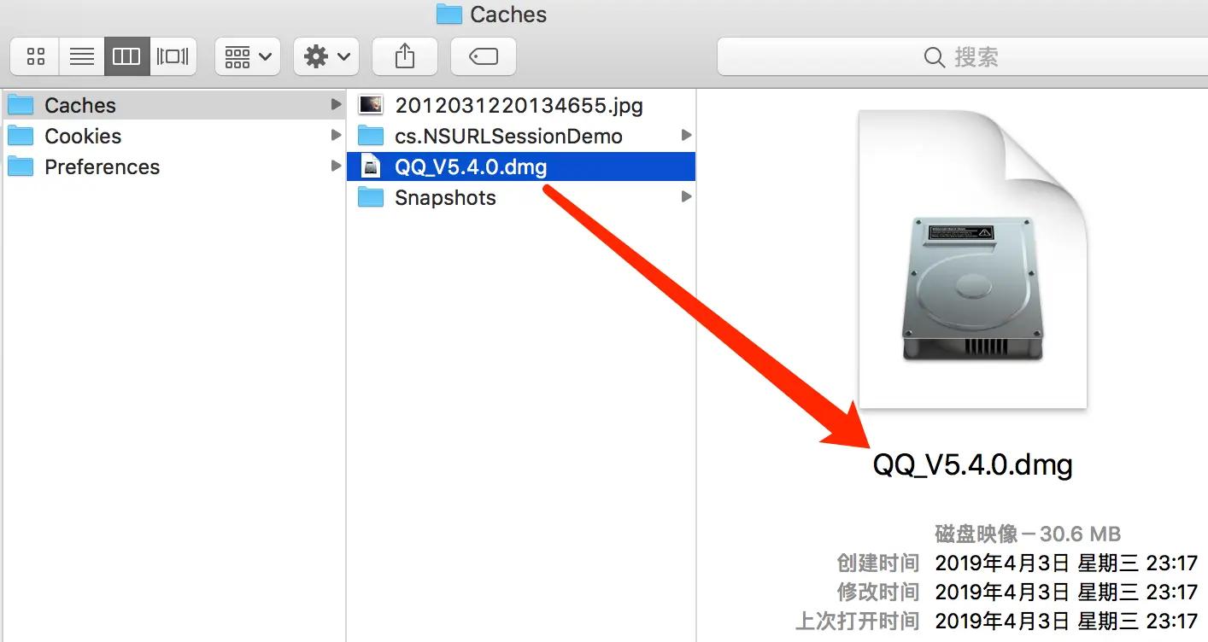Click the Share toolbar button

click(405, 57)
